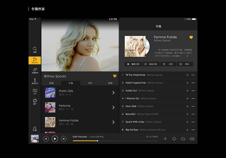The image size is (226, 158).
Task: Click the play button in player bar
Action: [x=55, y=139]
